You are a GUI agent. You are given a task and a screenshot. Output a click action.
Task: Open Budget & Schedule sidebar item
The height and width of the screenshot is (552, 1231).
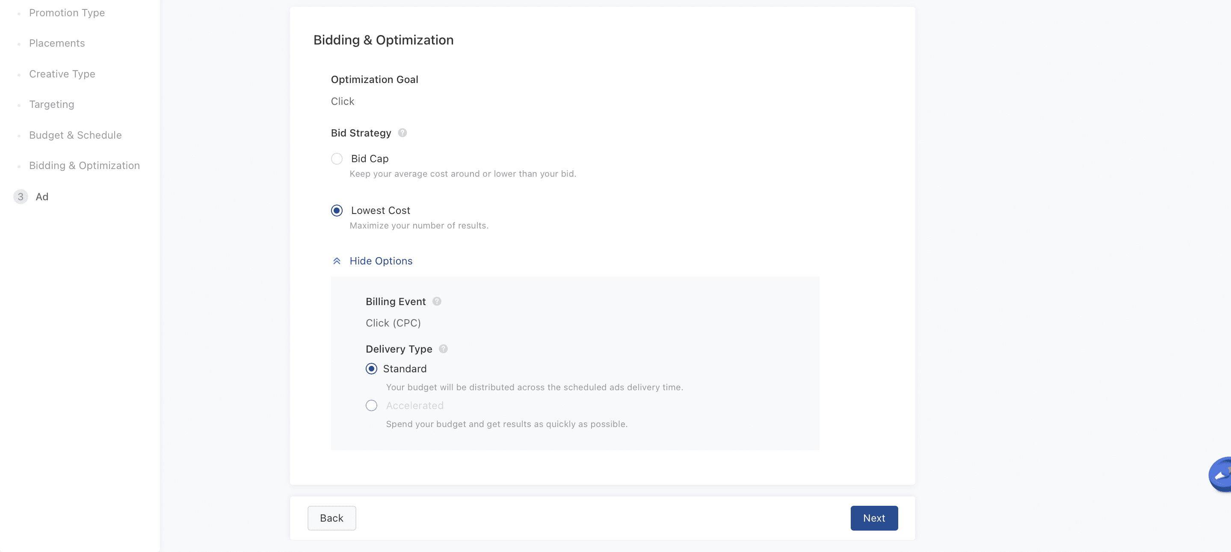pyautogui.click(x=76, y=135)
